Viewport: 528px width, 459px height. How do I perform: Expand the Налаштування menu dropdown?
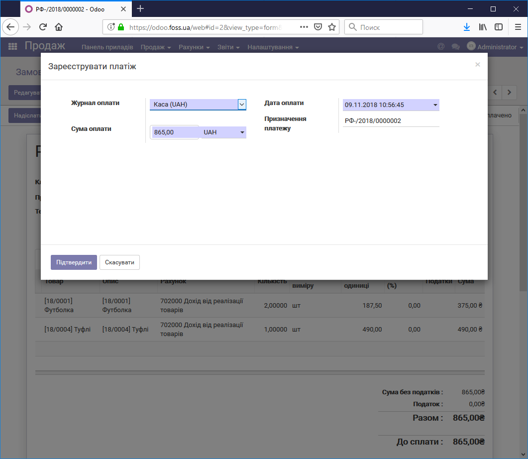pyautogui.click(x=273, y=47)
